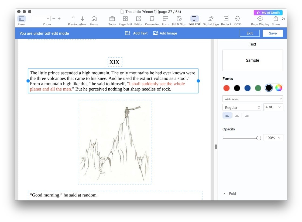
Task: Click the document title icon in titlebar
Action: click(x=122, y=12)
